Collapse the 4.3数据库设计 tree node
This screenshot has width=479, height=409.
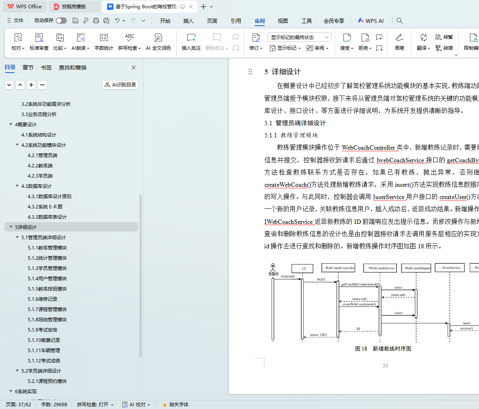(x=17, y=186)
